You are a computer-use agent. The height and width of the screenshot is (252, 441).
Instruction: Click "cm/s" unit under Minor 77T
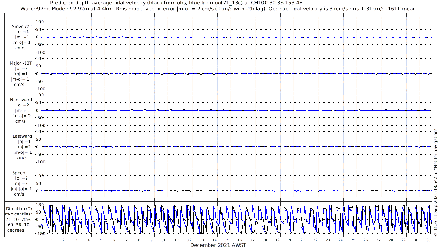click(x=20, y=48)
